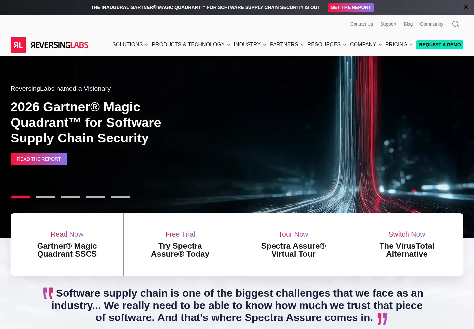
Task: Expand Solutions dropdown chevron
Action: tap(146, 45)
